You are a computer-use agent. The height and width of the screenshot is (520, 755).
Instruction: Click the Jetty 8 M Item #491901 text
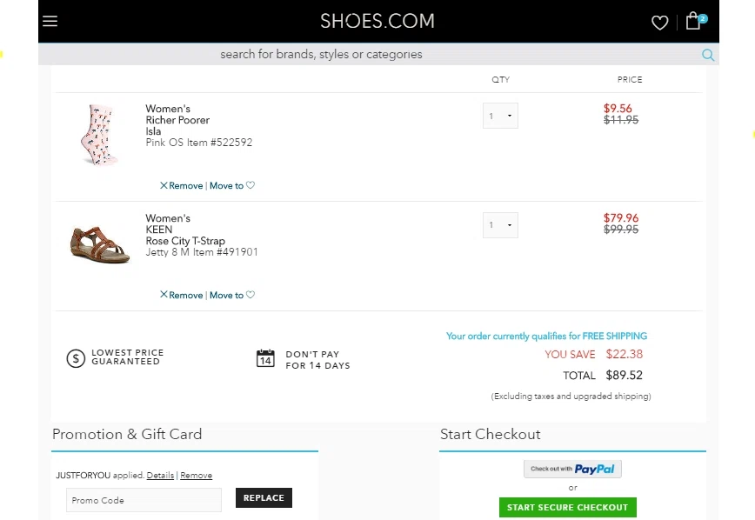point(202,252)
